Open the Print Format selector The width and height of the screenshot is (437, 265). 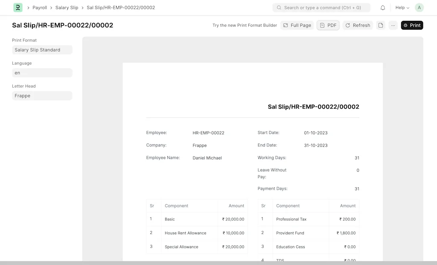pos(42,50)
